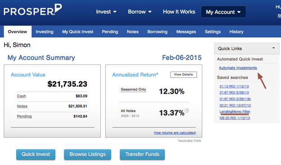281x165 pixels.
Task: Open the Settings tab
Action: [213, 32]
